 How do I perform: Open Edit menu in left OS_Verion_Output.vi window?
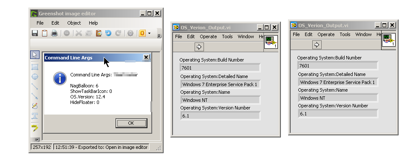point(191,36)
